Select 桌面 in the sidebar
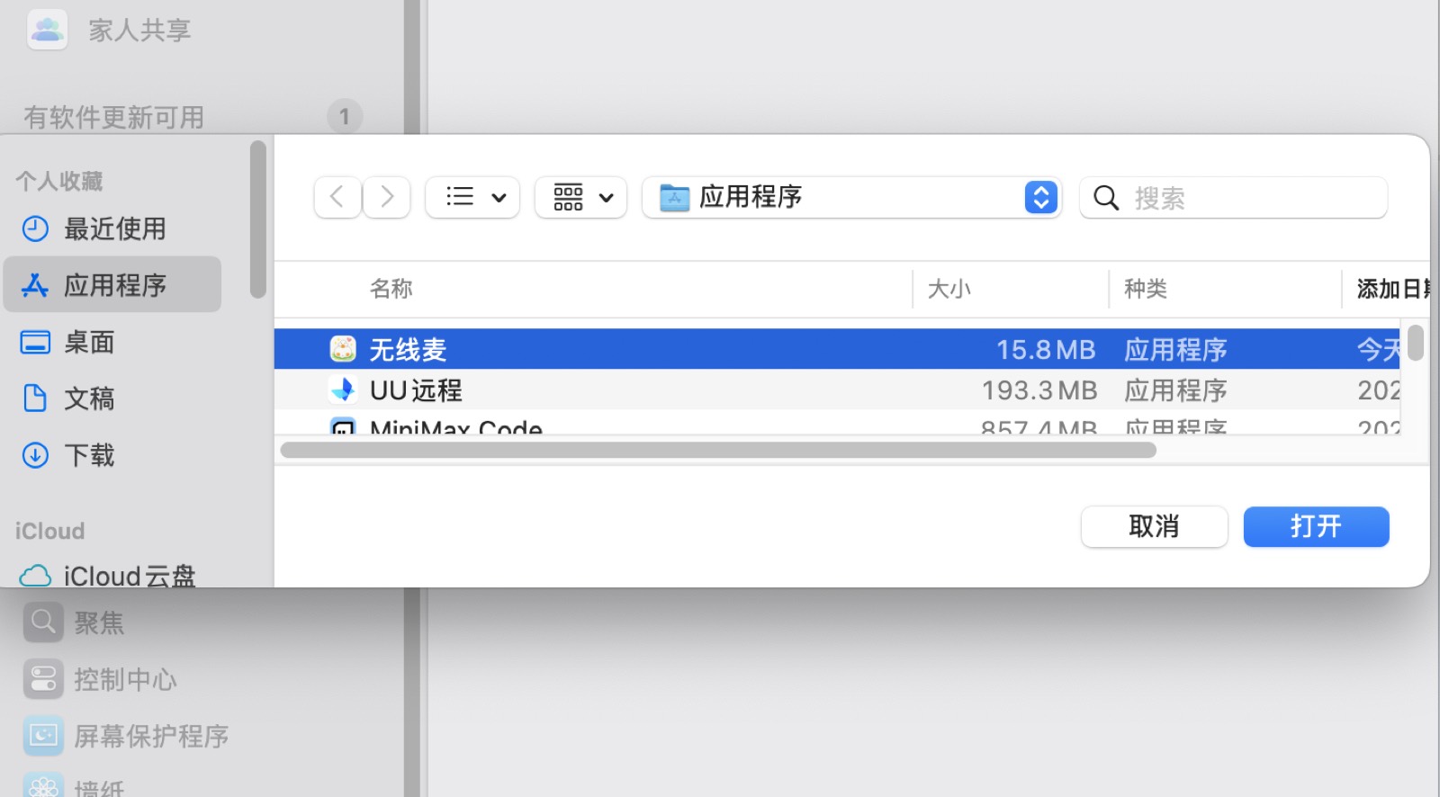Viewport: 1440px width, 797px height. 112,342
